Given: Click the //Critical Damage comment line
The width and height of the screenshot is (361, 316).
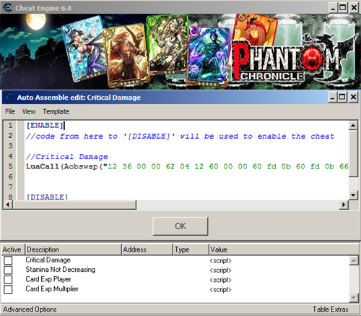Looking at the screenshot, I should point(67,157).
